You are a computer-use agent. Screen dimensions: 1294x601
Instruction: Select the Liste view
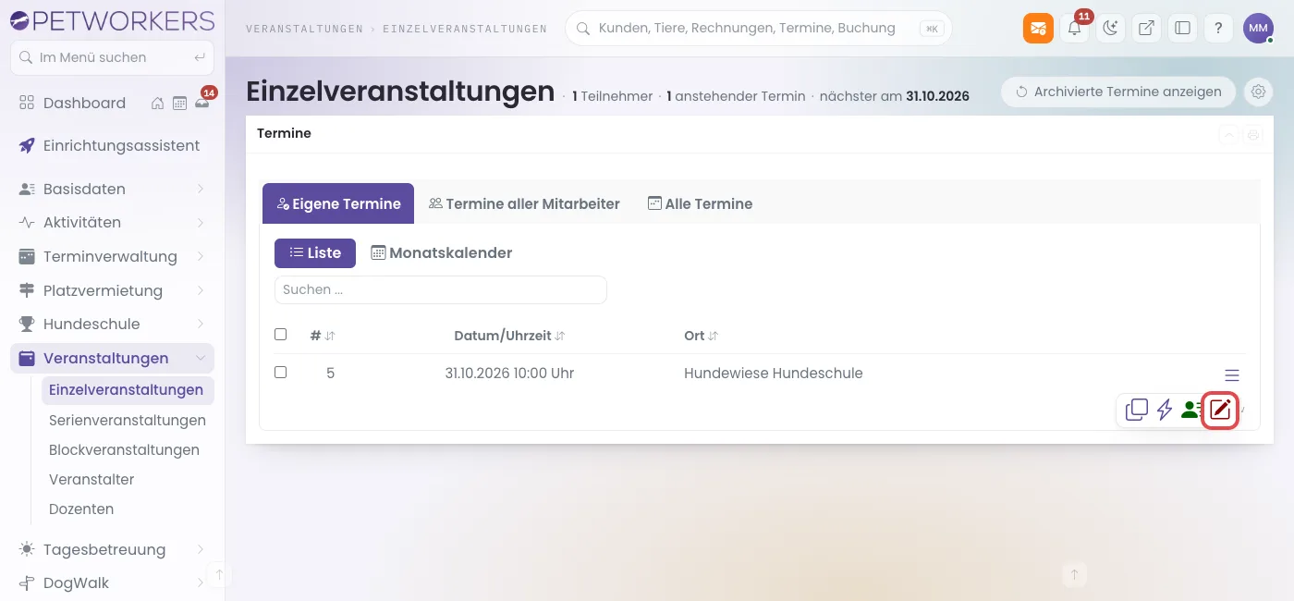[x=315, y=253]
